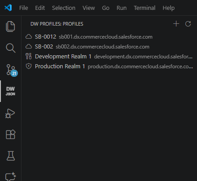The image size is (197, 181).
Task: Open Source Control with 21 changes
Action: click(x=11, y=70)
